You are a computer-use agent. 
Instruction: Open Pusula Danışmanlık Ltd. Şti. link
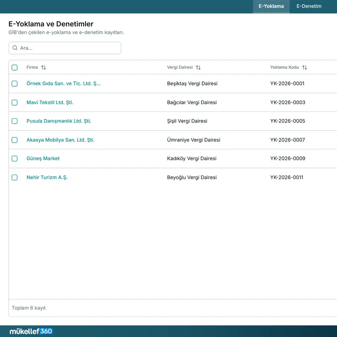pyautogui.click(x=59, y=121)
